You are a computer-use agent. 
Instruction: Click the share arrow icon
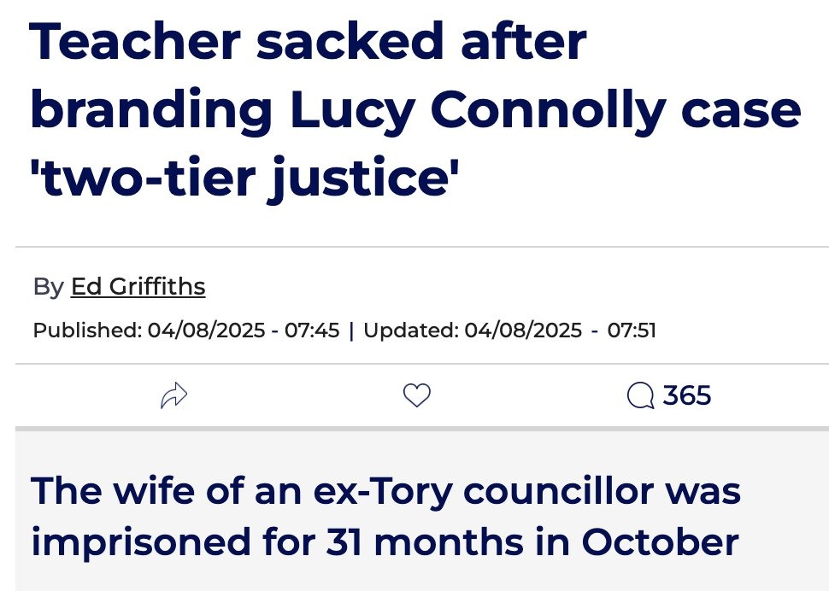173,395
